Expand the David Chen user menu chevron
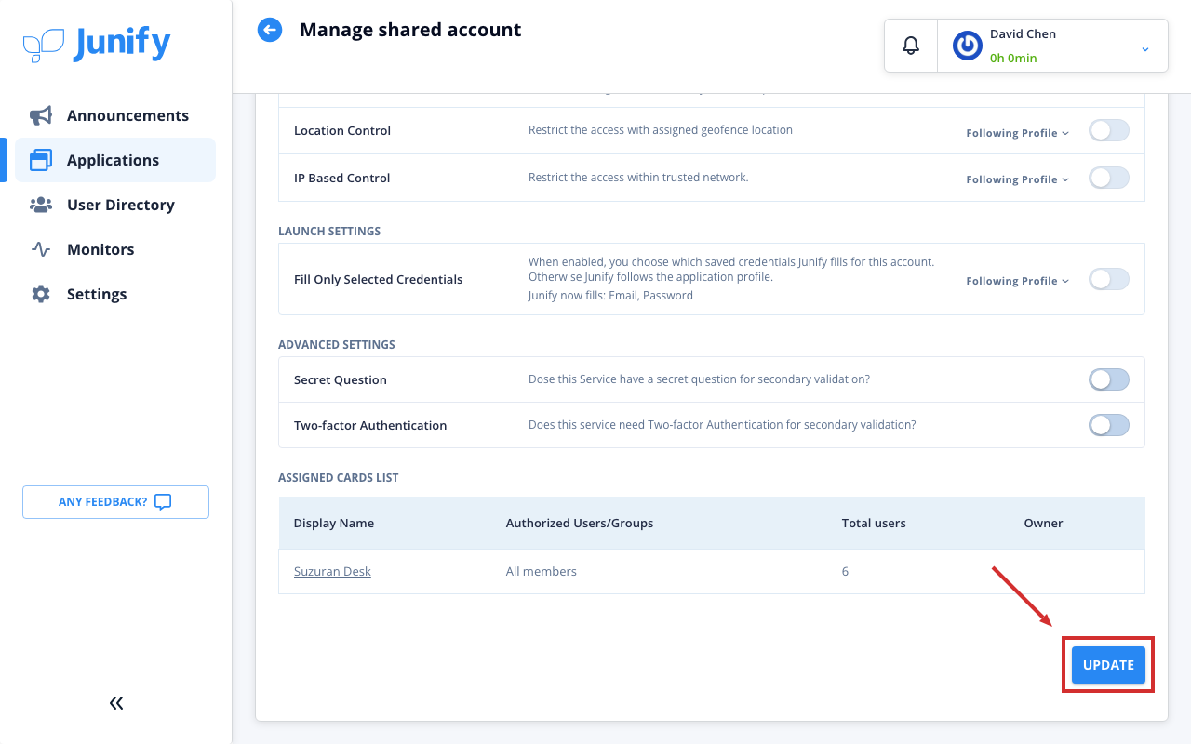 (x=1145, y=48)
